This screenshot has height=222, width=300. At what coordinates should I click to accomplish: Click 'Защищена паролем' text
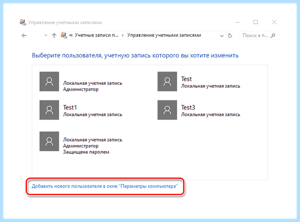click(86, 152)
